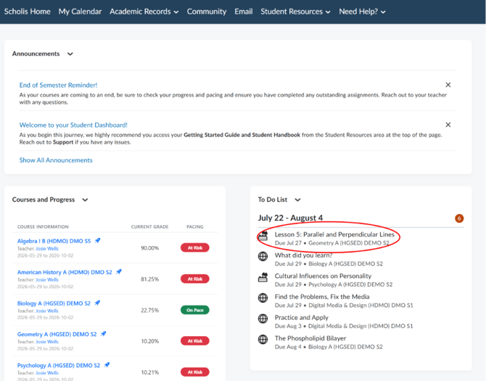The height and width of the screenshot is (381, 486).
Task: Open the Biology A (HGSED) DEMO S2 course
Action: pyautogui.click(x=54, y=303)
